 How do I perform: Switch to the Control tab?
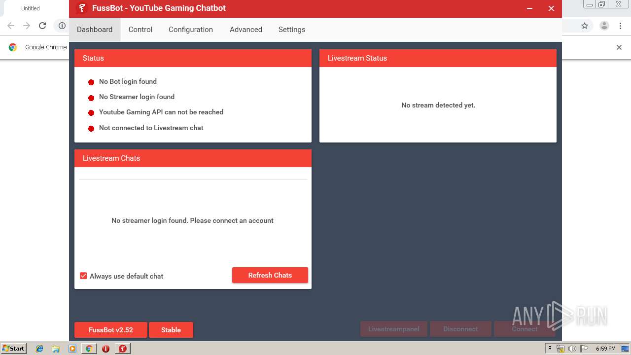pyautogui.click(x=140, y=30)
